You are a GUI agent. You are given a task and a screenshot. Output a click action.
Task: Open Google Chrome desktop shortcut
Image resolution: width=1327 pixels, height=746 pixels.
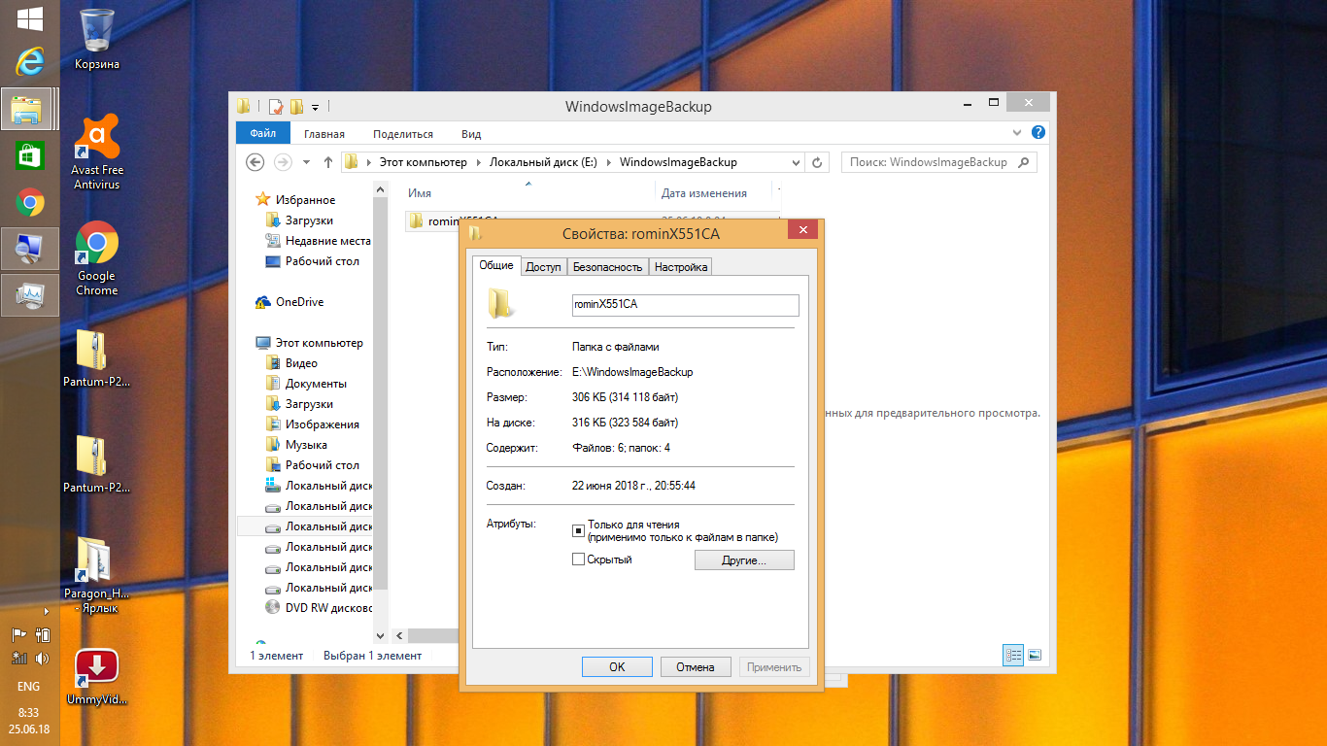(x=97, y=245)
